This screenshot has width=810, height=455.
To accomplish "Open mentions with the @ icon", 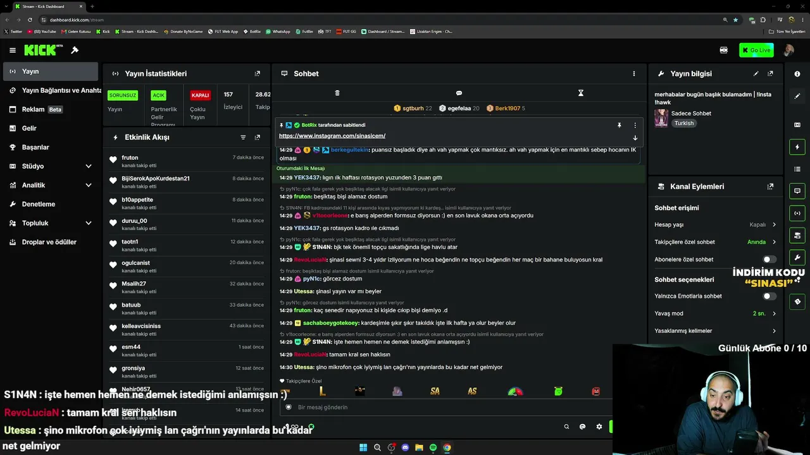I will click(x=583, y=427).
